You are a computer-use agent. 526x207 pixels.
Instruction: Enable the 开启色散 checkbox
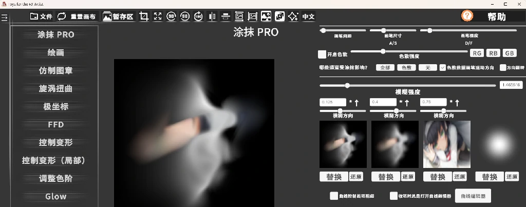click(x=322, y=54)
